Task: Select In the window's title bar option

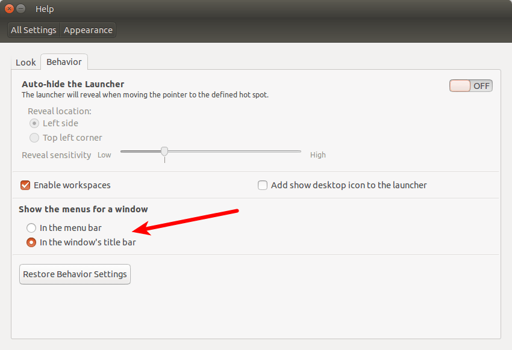Action: coord(31,242)
